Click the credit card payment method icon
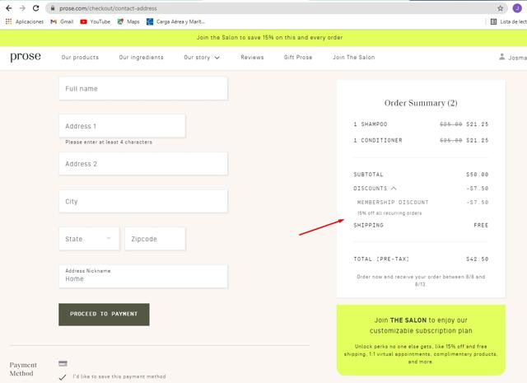Image resolution: width=527 pixels, height=383 pixels. [x=63, y=363]
